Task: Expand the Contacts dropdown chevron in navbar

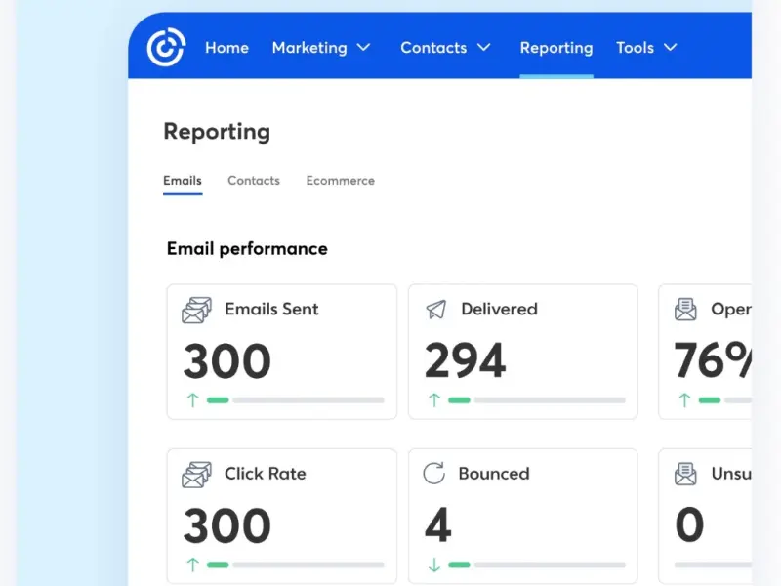Action: click(484, 47)
